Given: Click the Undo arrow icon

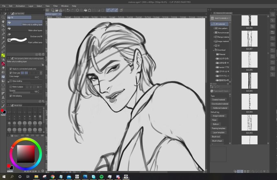Looking at the screenshot, I should (68, 10).
